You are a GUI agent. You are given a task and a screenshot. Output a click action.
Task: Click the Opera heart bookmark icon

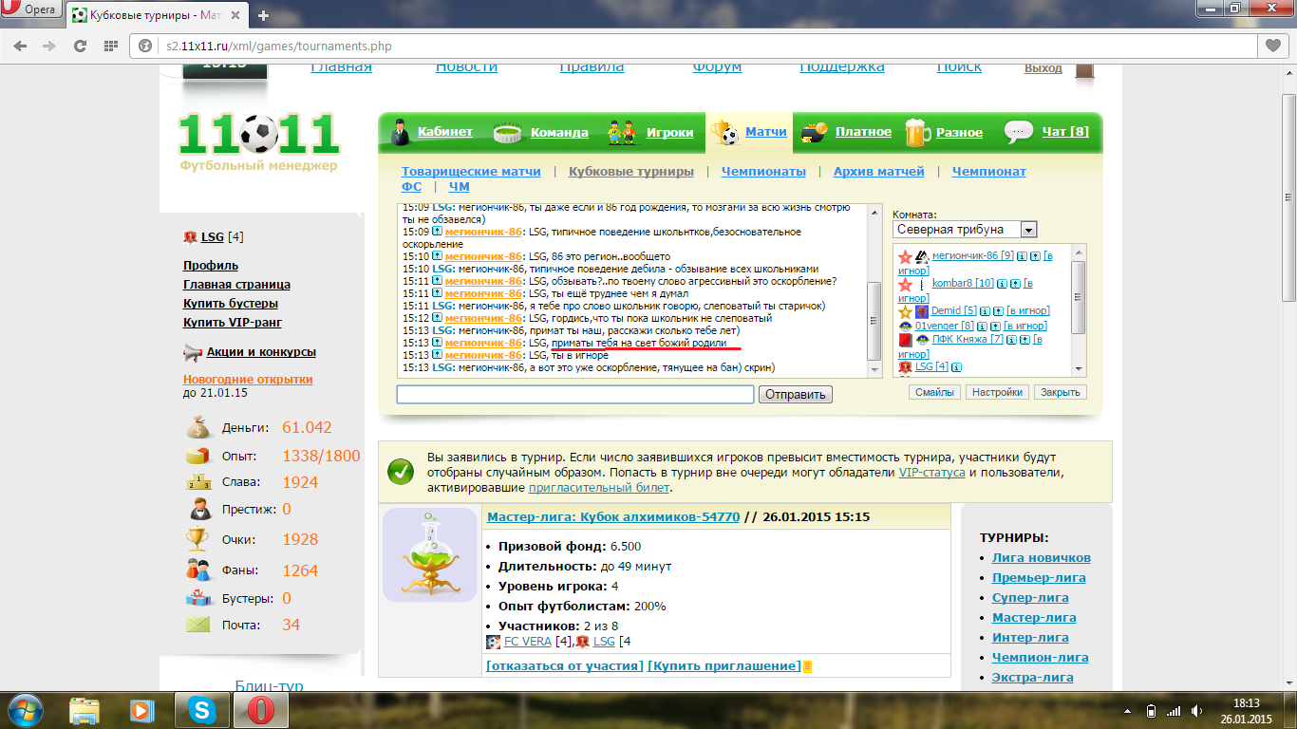point(1272,46)
